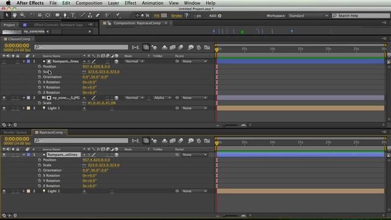The height and width of the screenshot is (220, 391).
Task: Open the Window menu
Action: coord(192,3)
